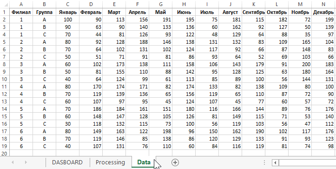The height and width of the screenshot is (169, 336).
Task: Select column L header
Action: pos(277,4)
